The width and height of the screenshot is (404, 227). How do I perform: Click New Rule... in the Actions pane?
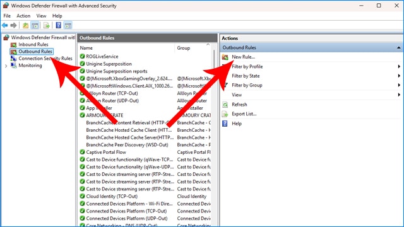tap(243, 57)
